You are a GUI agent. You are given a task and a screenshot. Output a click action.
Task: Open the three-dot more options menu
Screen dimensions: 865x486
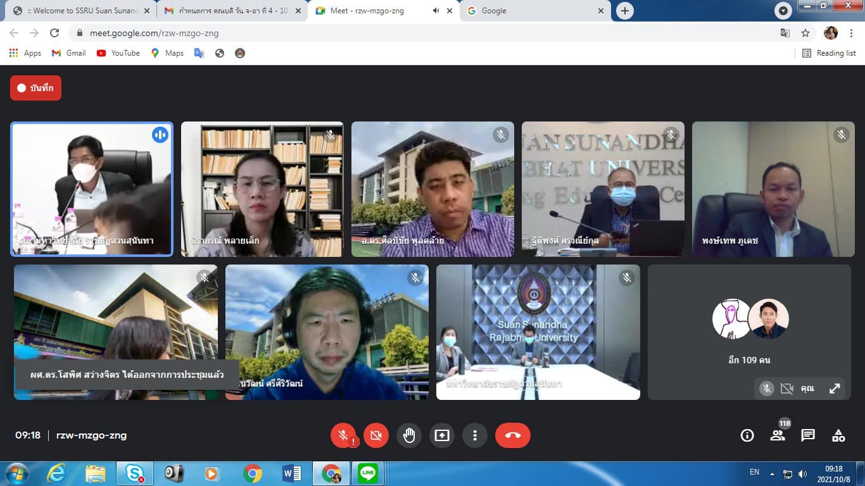coord(475,435)
